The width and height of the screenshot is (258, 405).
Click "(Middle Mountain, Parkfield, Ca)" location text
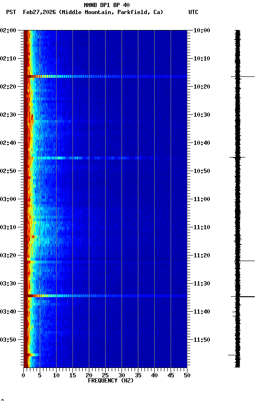pyautogui.click(x=111, y=12)
